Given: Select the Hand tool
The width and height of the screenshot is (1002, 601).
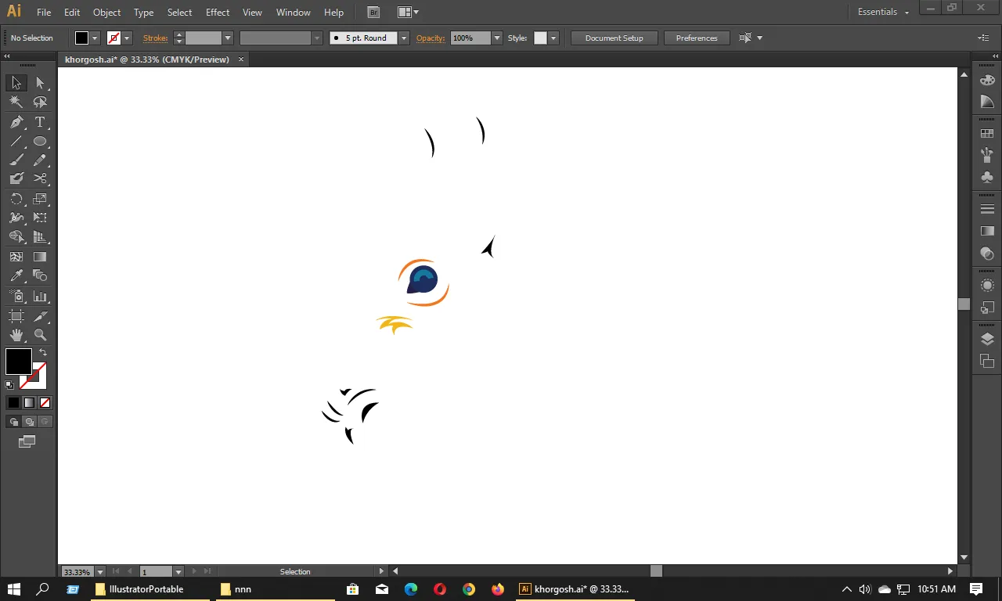Looking at the screenshot, I should pyautogui.click(x=16, y=335).
